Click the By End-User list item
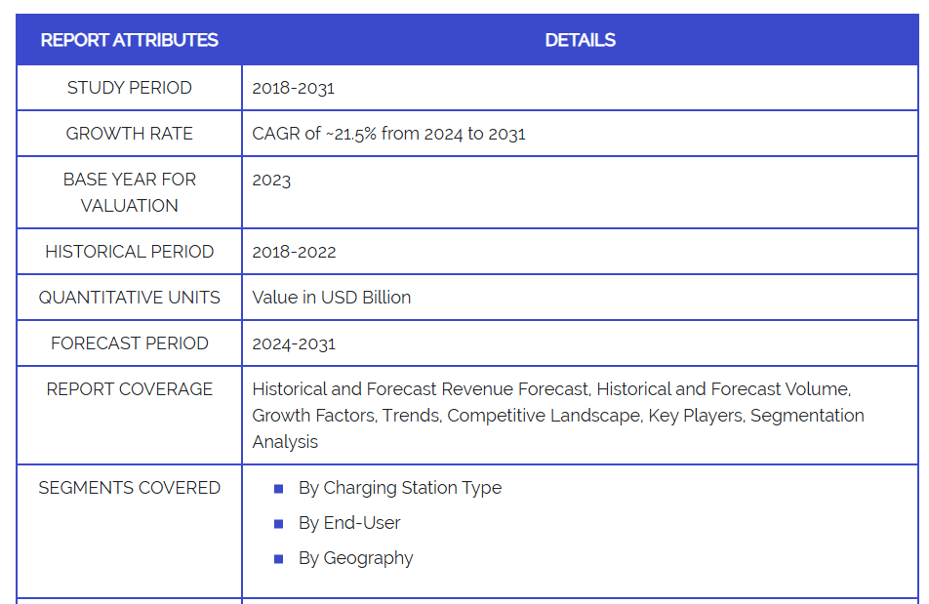This screenshot has width=929, height=604. [349, 523]
